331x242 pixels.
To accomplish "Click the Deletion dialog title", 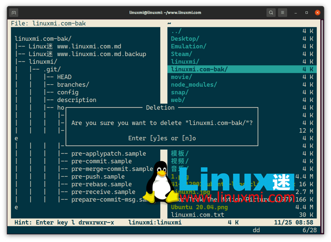I will (x=160, y=107).
